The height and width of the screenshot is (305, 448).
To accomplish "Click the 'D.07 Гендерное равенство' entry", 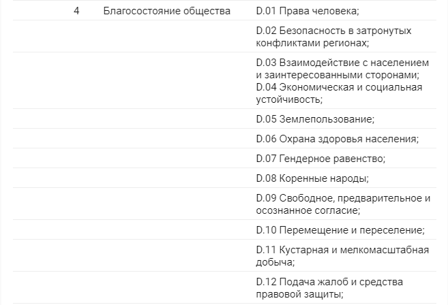I will [320, 159].
